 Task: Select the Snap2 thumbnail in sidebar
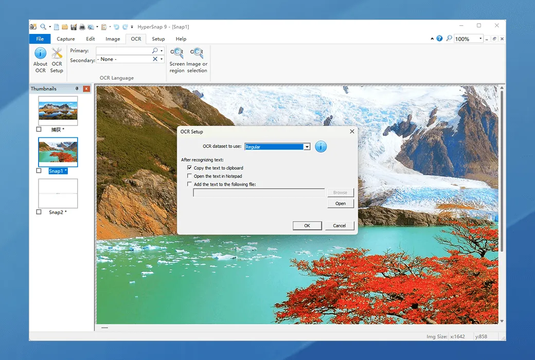click(x=58, y=194)
